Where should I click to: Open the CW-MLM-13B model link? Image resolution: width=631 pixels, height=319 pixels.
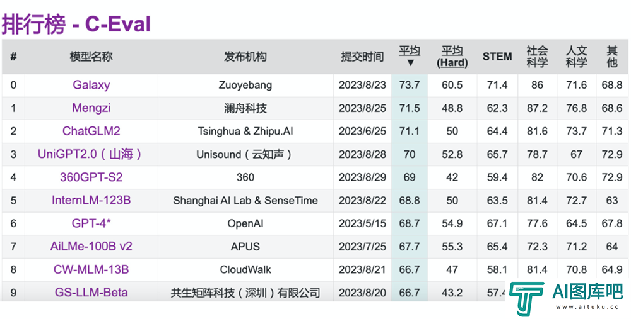coord(91,270)
